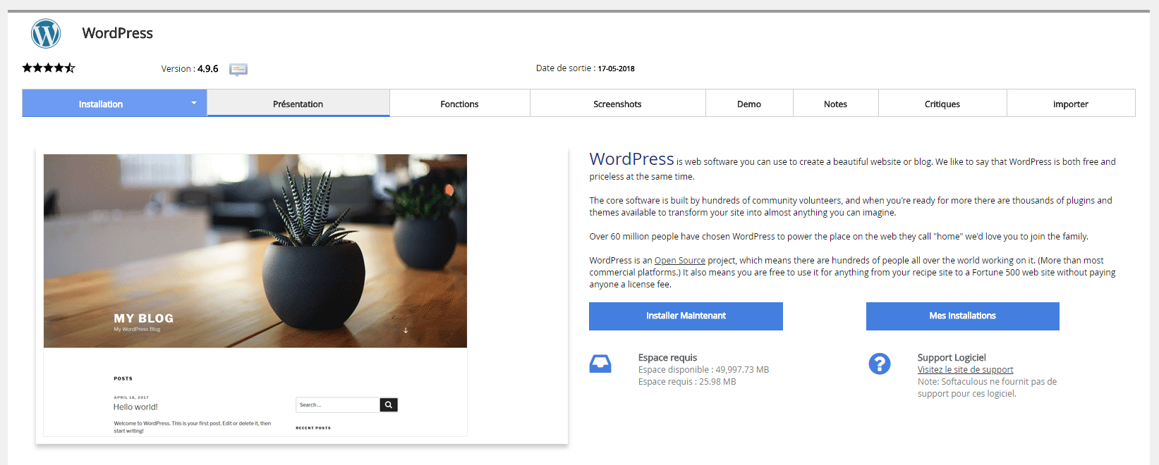This screenshot has width=1159, height=465.
Task: Click the Hello world! post title
Action: coord(135,407)
